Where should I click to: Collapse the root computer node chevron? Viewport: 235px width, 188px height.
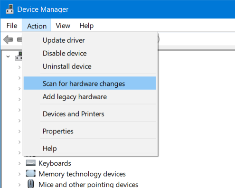tap(8, 56)
